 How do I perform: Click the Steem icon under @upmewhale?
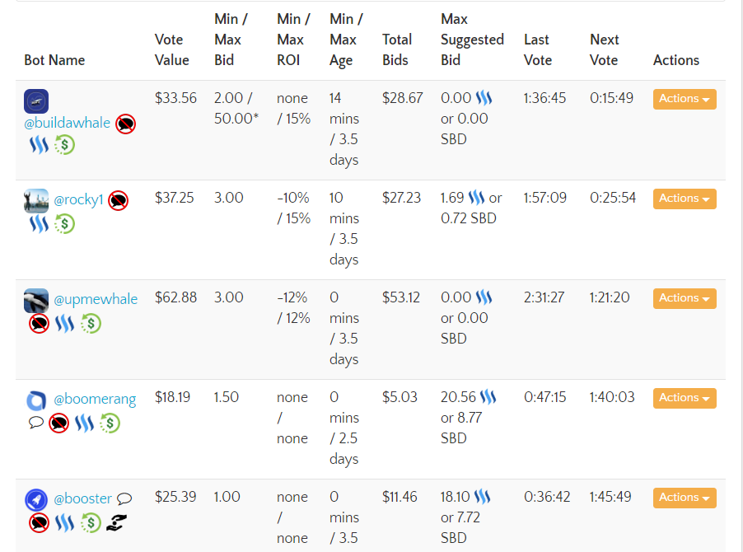[64, 324]
